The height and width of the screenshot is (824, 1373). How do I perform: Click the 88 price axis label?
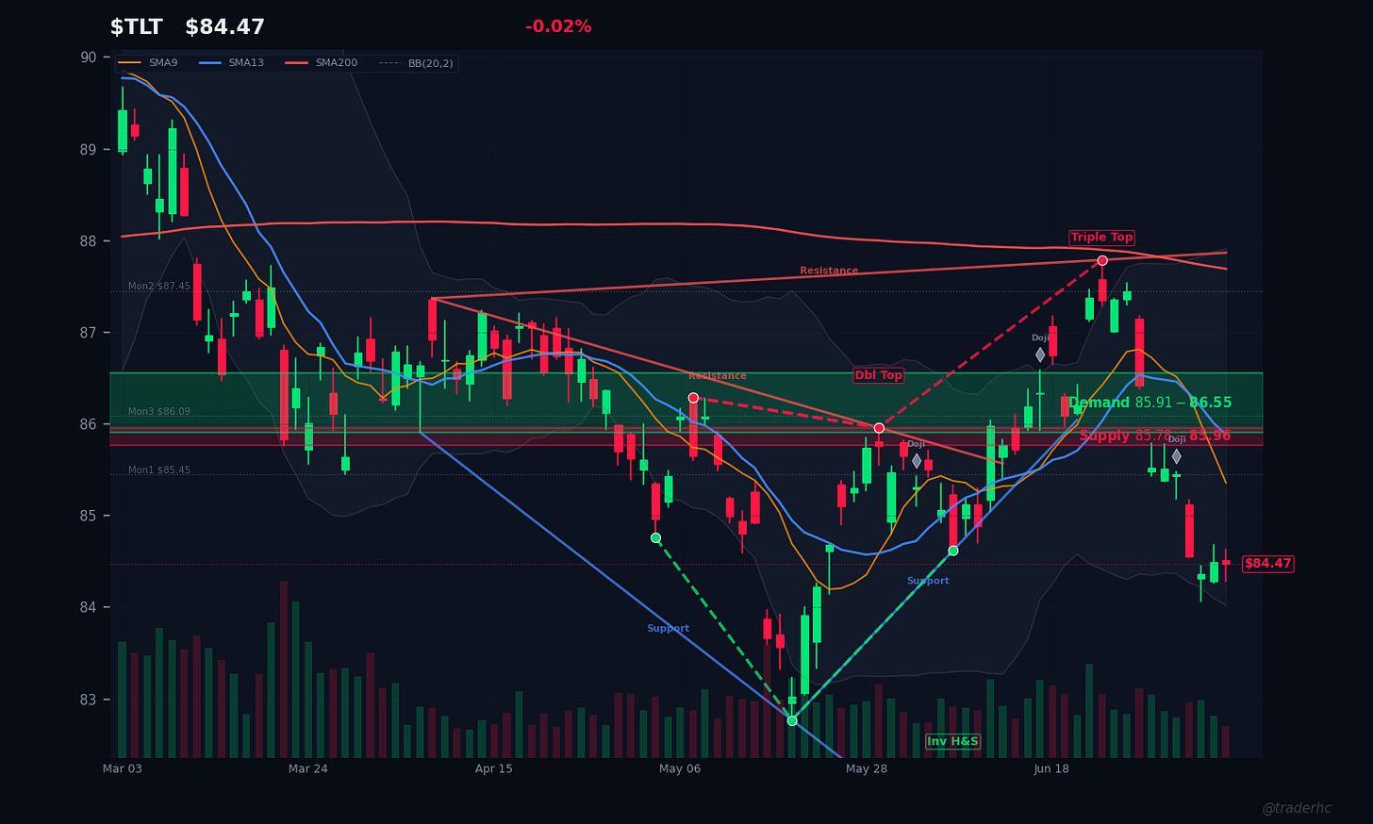click(88, 241)
